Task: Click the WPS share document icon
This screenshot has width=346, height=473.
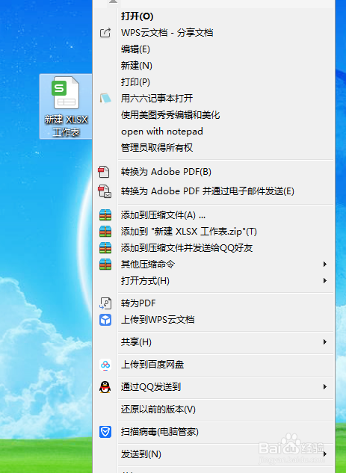Action: [105, 33]
